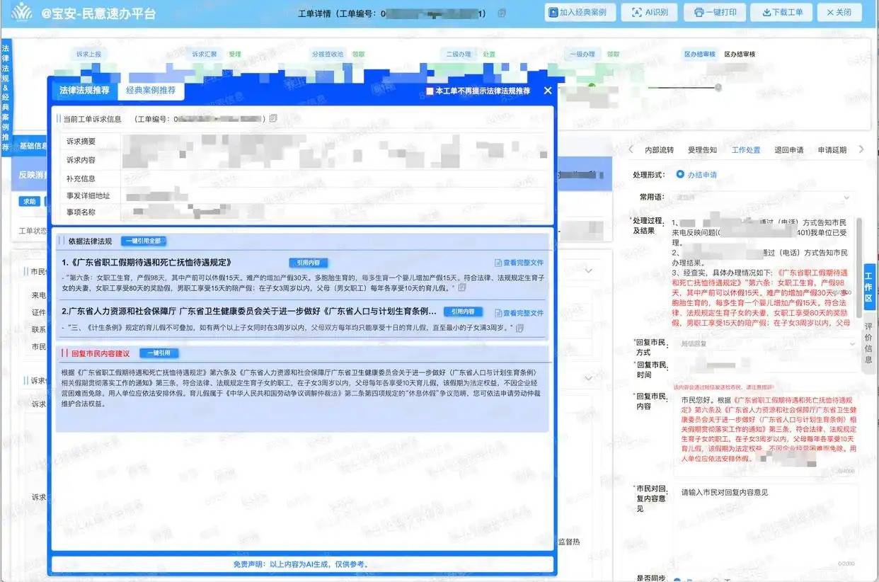The height and width of the screenshot is (582, 879).
Task: Switch to 经典案例推荐 tab
Action: [151, 91]
